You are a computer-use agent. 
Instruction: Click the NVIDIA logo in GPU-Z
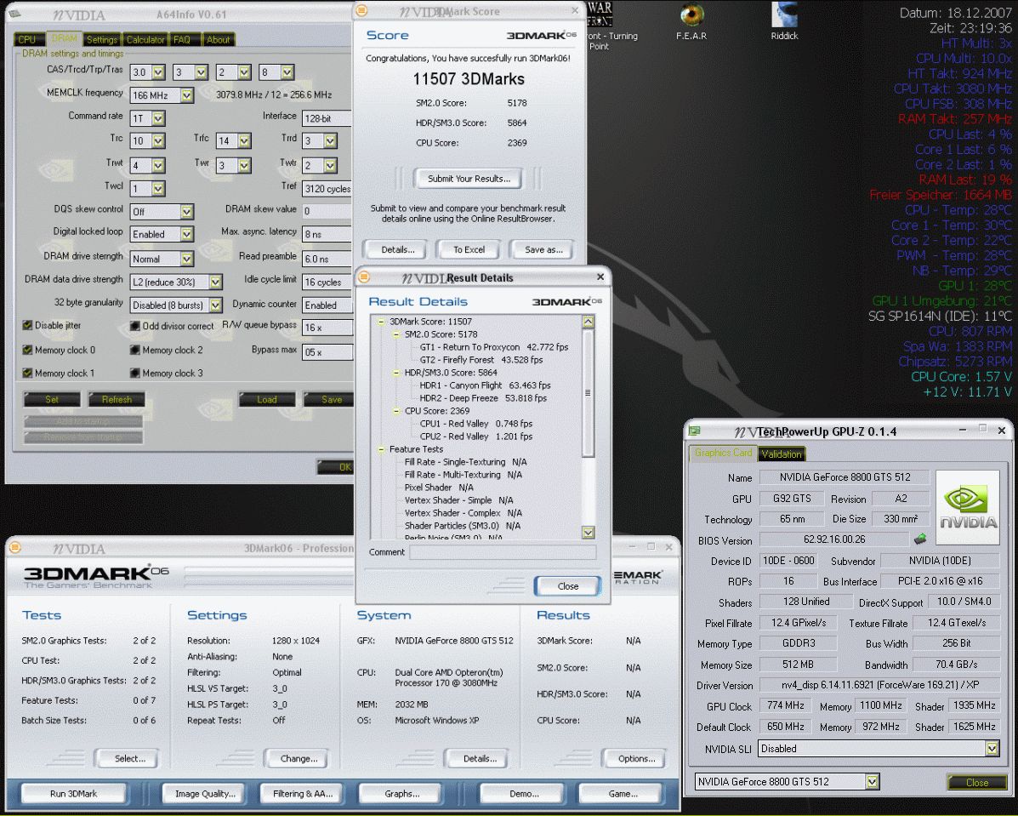[x=967, y=507]
